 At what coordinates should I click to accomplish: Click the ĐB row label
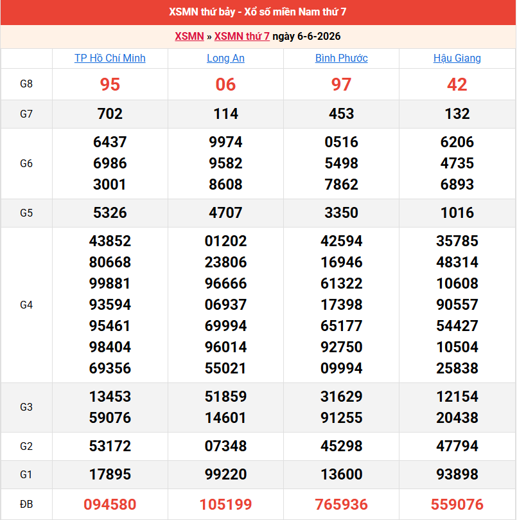(x=26, y=505)
